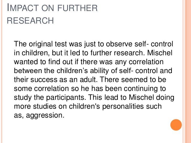Click the word 'children’s' in fourth line
The height and width of the screenshot is (143, 191).
72,71
